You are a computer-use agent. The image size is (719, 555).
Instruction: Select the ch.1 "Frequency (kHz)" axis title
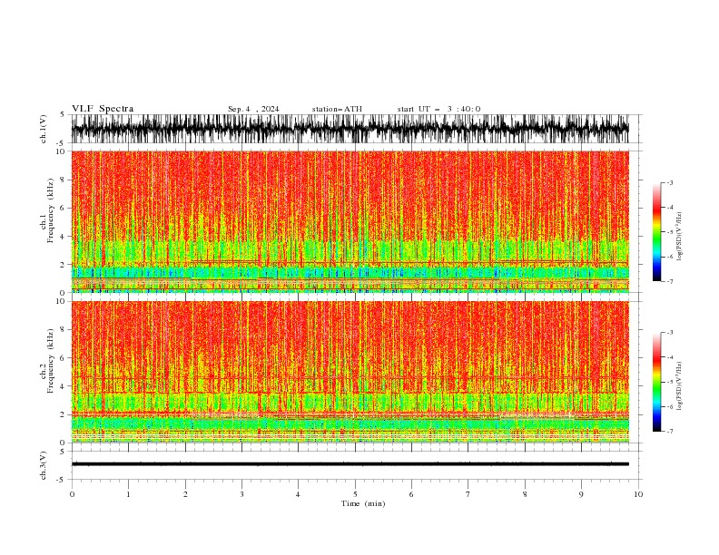[x=51, y=210]
